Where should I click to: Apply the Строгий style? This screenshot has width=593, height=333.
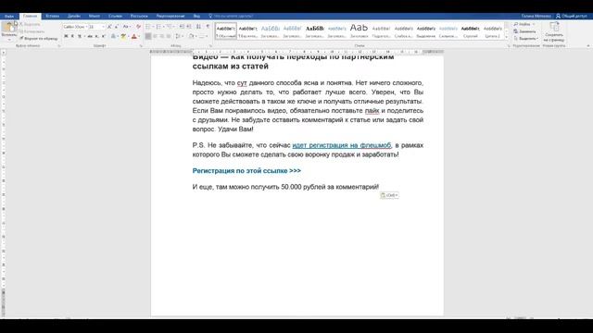(x=470, y=31)
